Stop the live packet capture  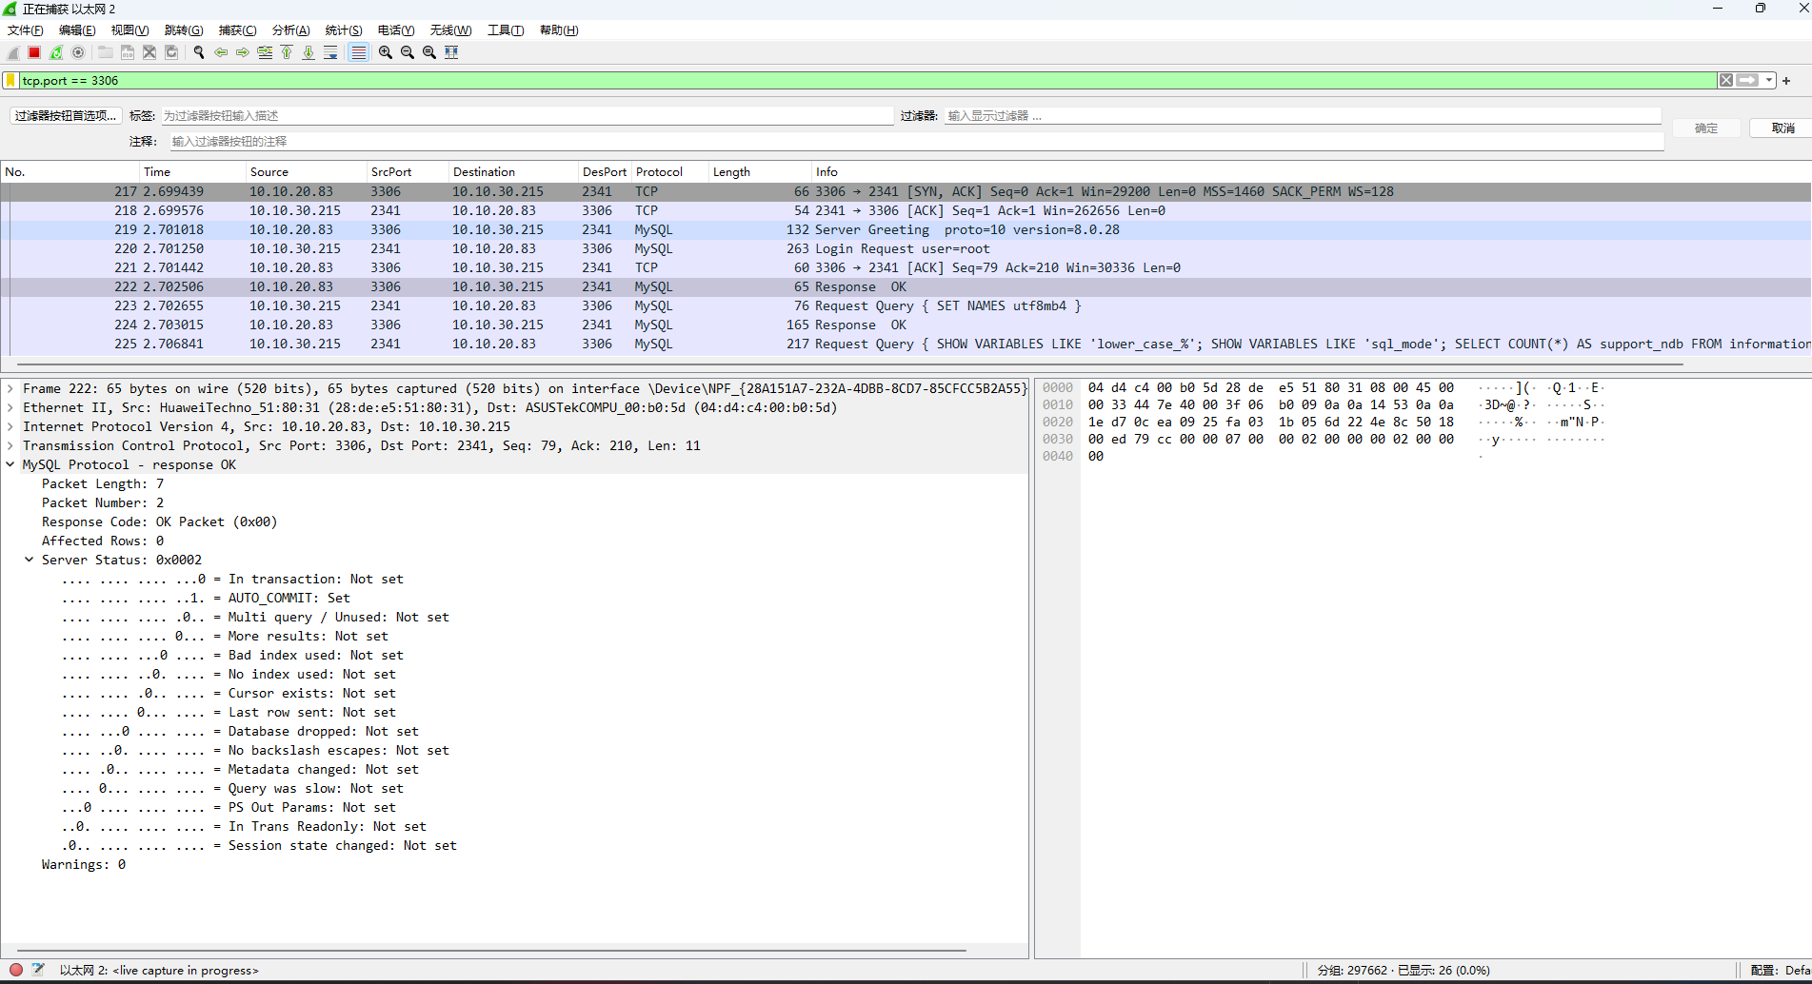tap(34, 52)
